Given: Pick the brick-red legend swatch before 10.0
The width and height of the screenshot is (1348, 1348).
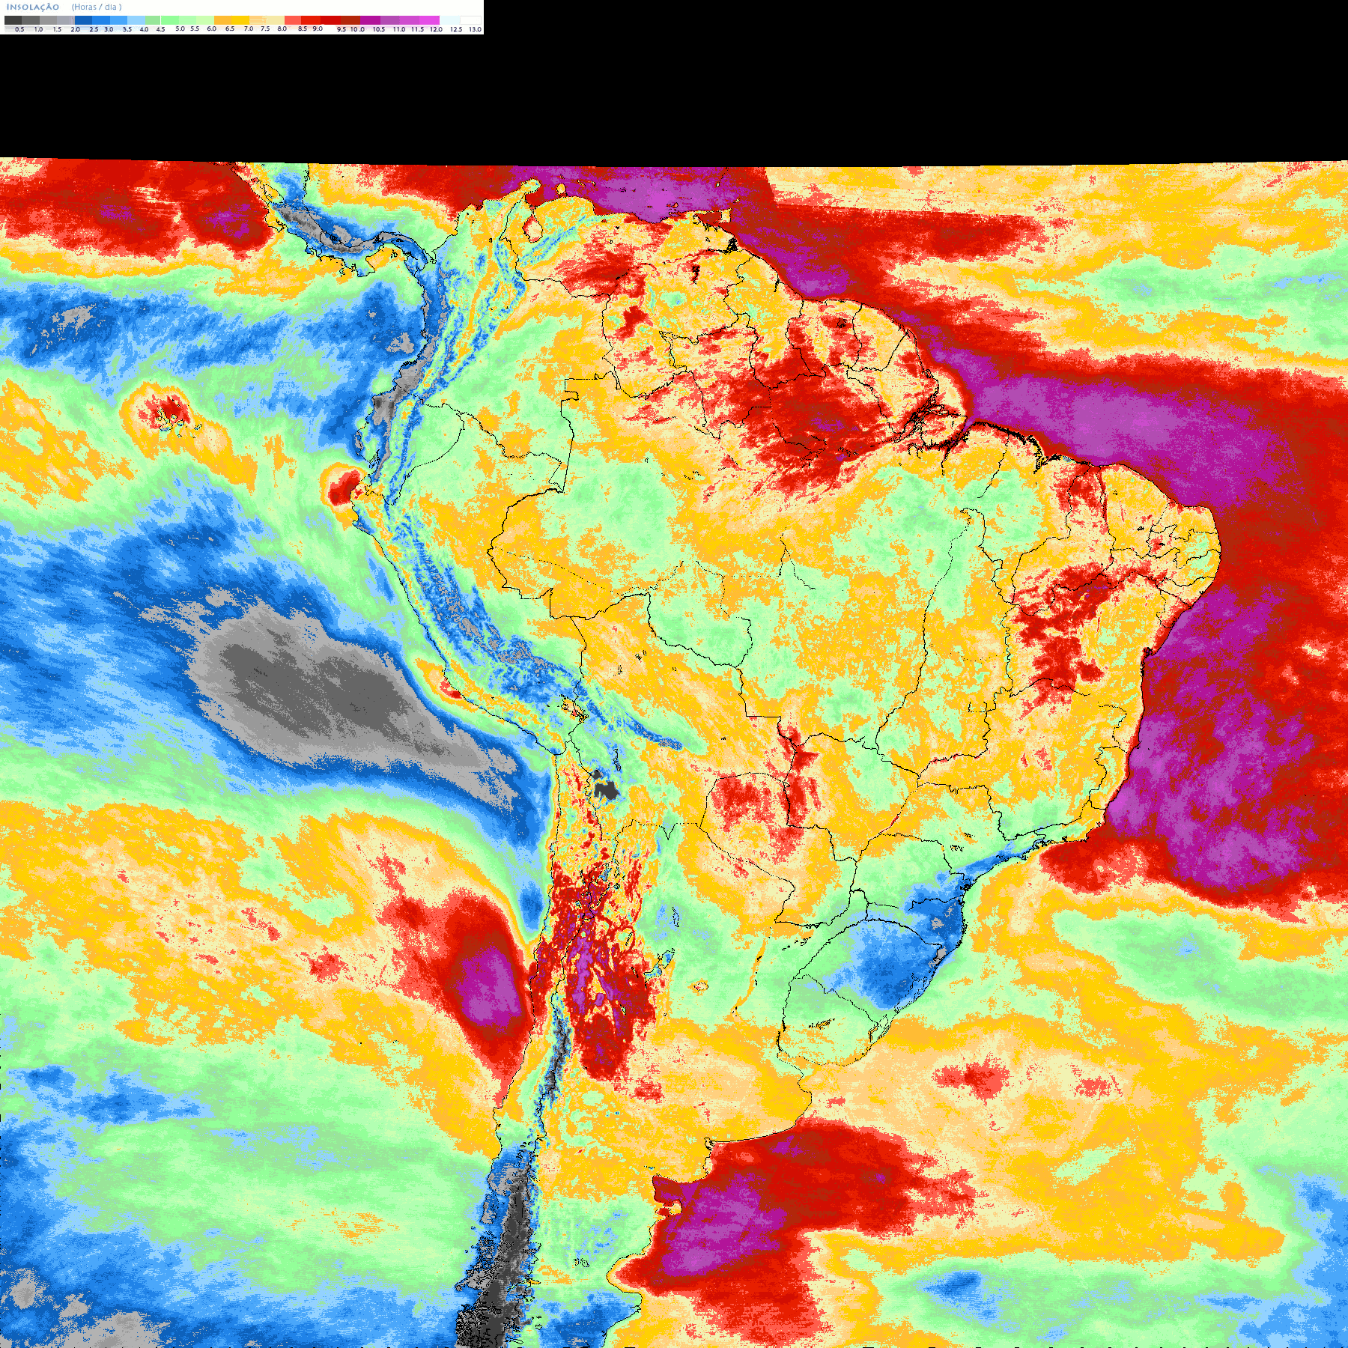Looking at the screenshot, I should point(350,20).
